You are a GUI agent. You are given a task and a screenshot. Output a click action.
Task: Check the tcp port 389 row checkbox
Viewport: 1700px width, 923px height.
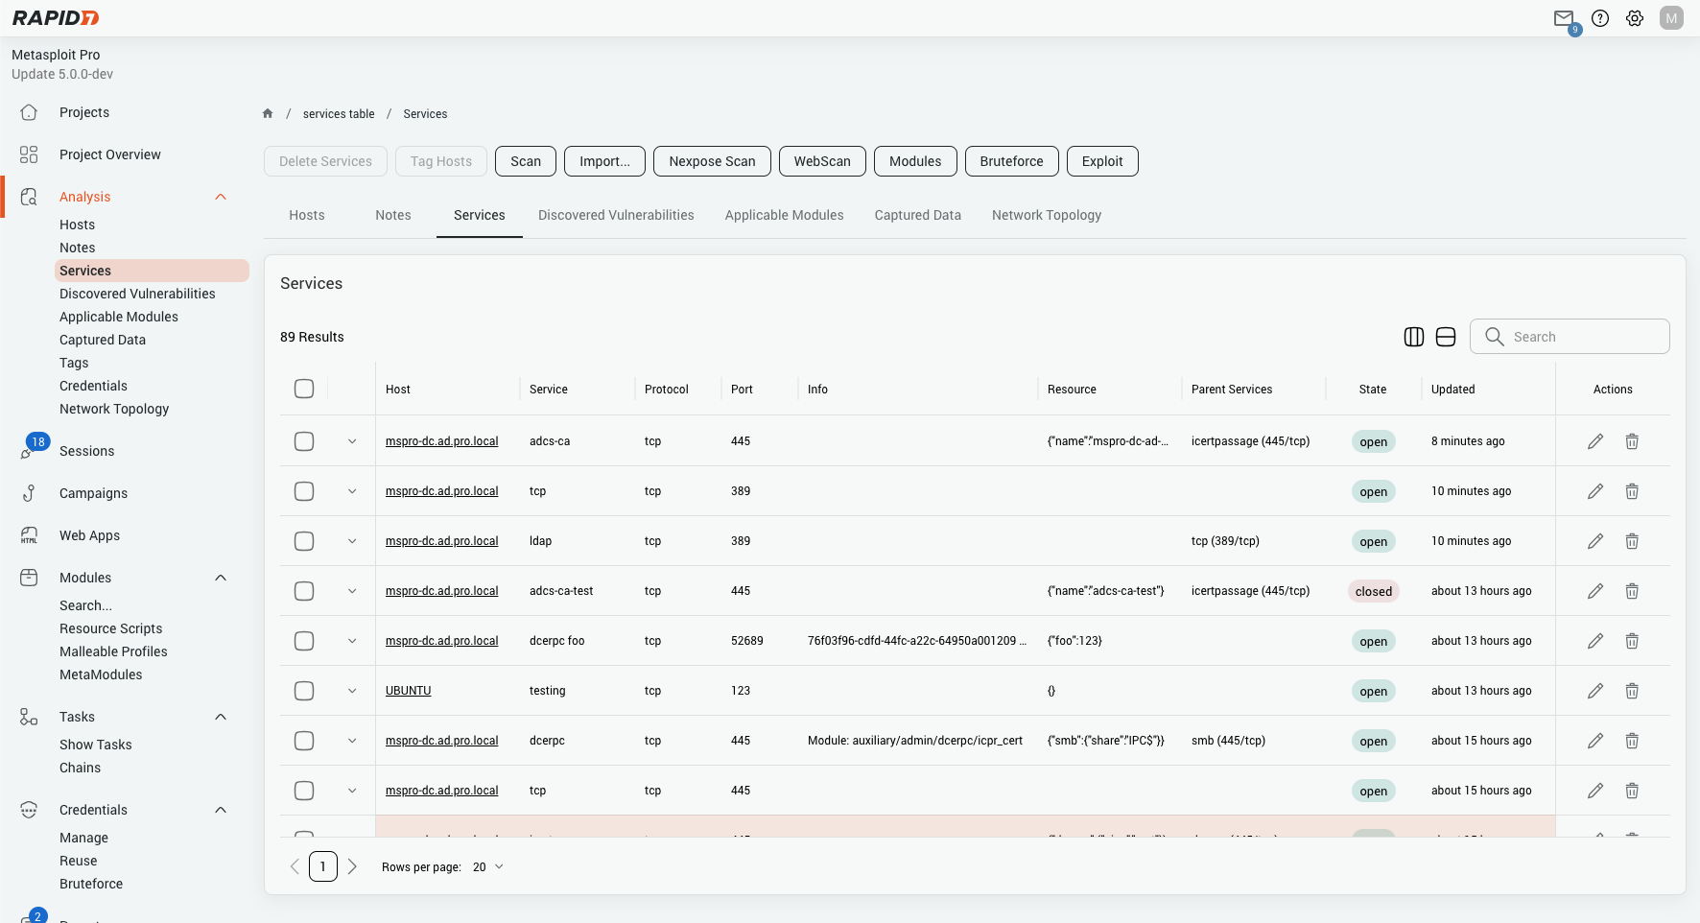304,491
